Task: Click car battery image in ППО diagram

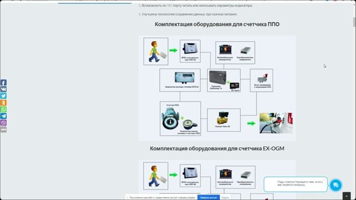Action: [225, 49]
